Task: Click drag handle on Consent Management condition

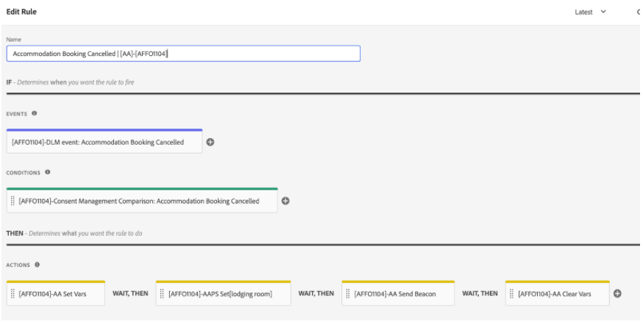Action: 13,201
